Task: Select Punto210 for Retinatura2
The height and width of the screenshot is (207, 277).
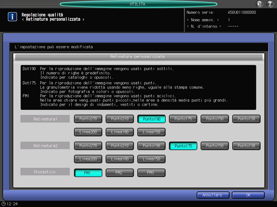Action: [x=119, y=146]
